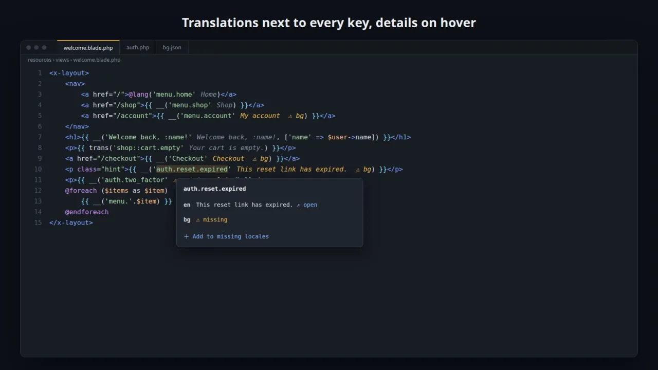Click the bg warning on the auth.reset.expired line
The image size is (658, 370).
(363, 169)
